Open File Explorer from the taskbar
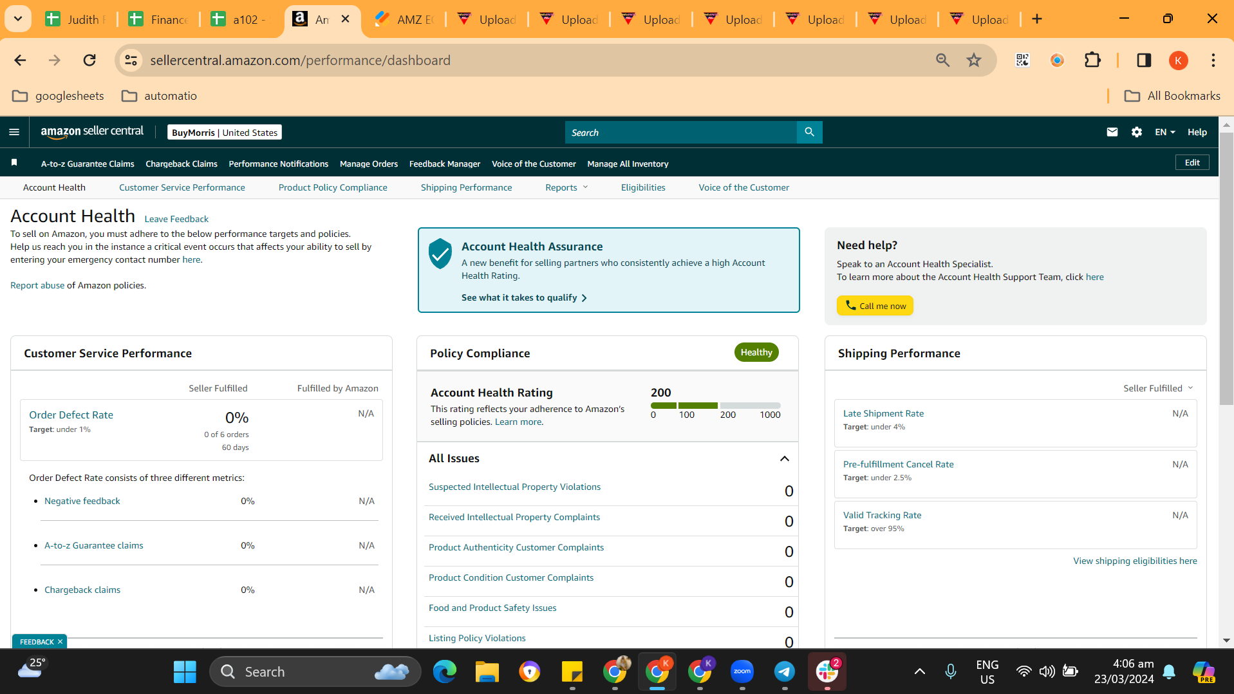 [x=487, y=671]
